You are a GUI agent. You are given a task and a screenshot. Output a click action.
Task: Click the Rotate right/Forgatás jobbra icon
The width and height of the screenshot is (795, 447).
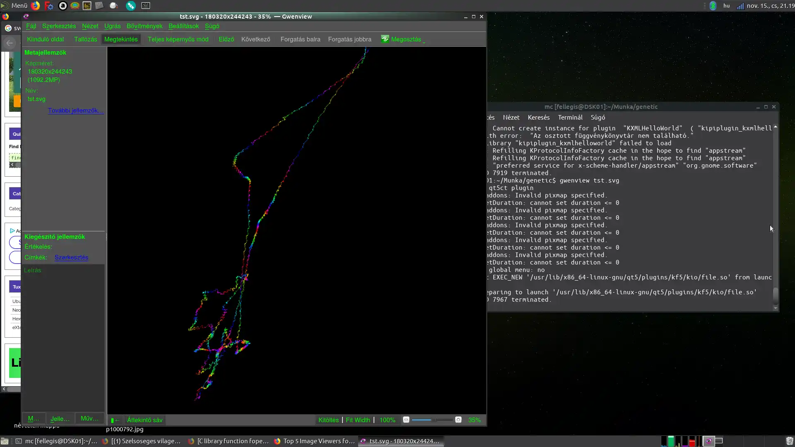351,39
